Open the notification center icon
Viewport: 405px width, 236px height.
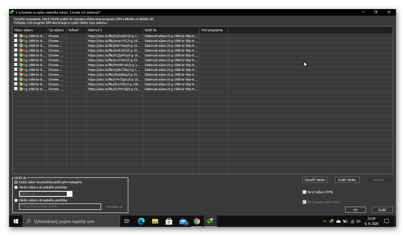point(386,221)
